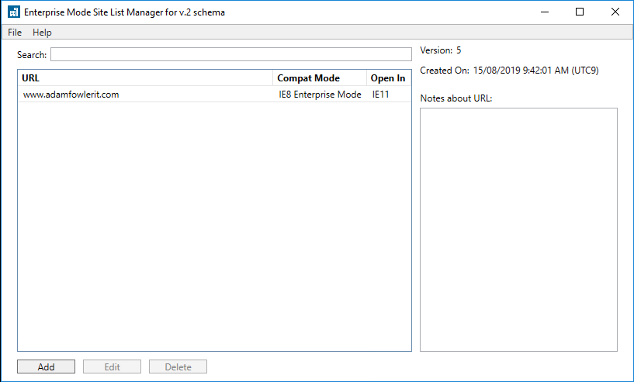Click the IE11 Open In cell

[380, 95]
